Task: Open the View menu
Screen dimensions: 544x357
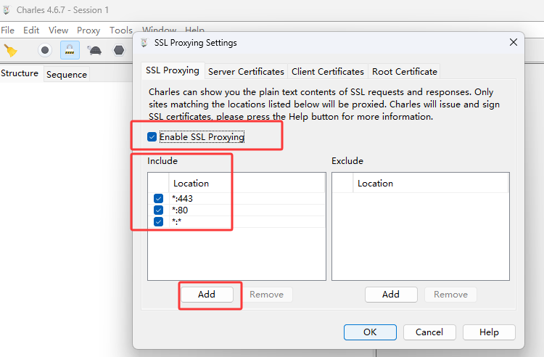Action: (x=58, y=30)
